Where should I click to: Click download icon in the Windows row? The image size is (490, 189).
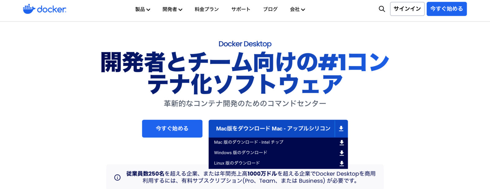pyautogui.click(x=341, y=153)
